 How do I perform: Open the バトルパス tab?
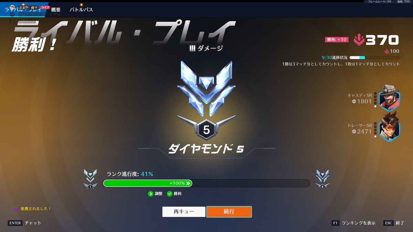[81, 10]
